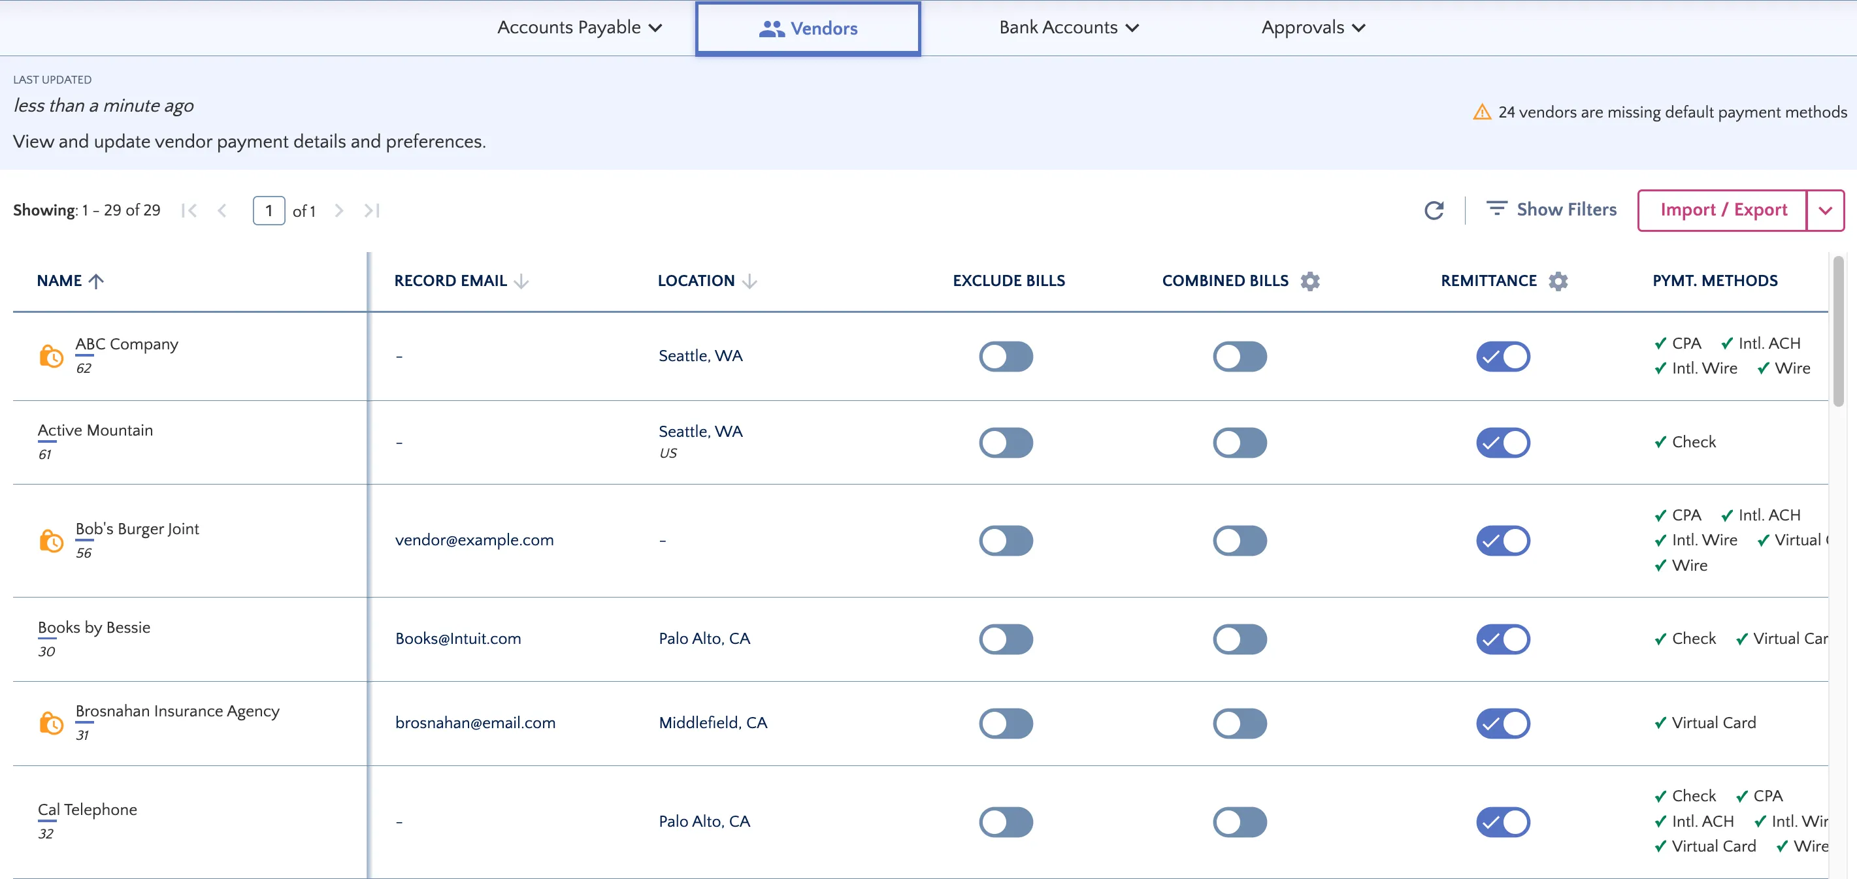Screen dimensions: 1857x879
Task: Expand the Accounts Payable menu
Action: click(580, 27)
